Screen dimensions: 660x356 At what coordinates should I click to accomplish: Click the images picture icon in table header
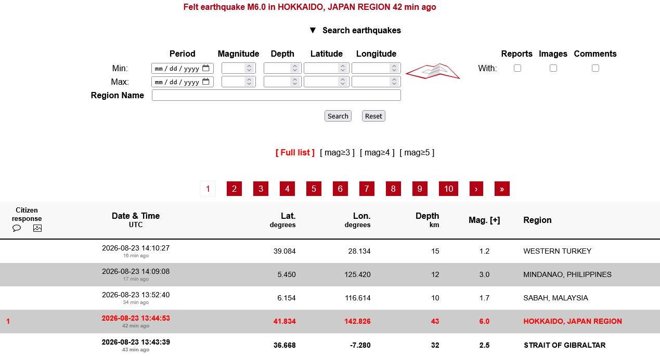tap(37, 228)
